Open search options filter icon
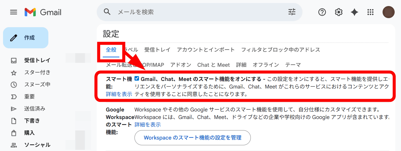The height and width of the screenshot is (151, 401). [x=292, y=12]
